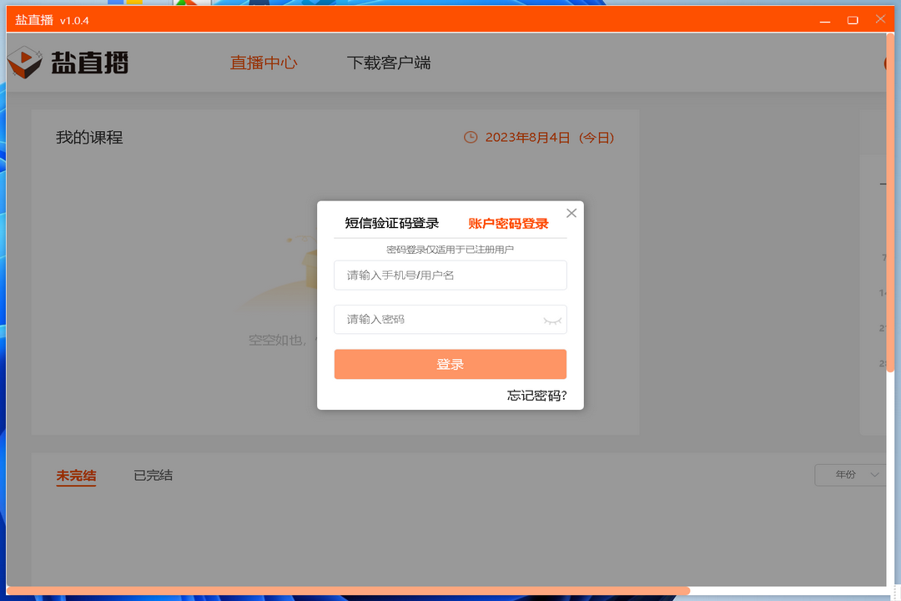Viewport: 901px width, 601px height.
Task: Switch to the 短信验证码登录 login method
Action: (x=391, y=223)
